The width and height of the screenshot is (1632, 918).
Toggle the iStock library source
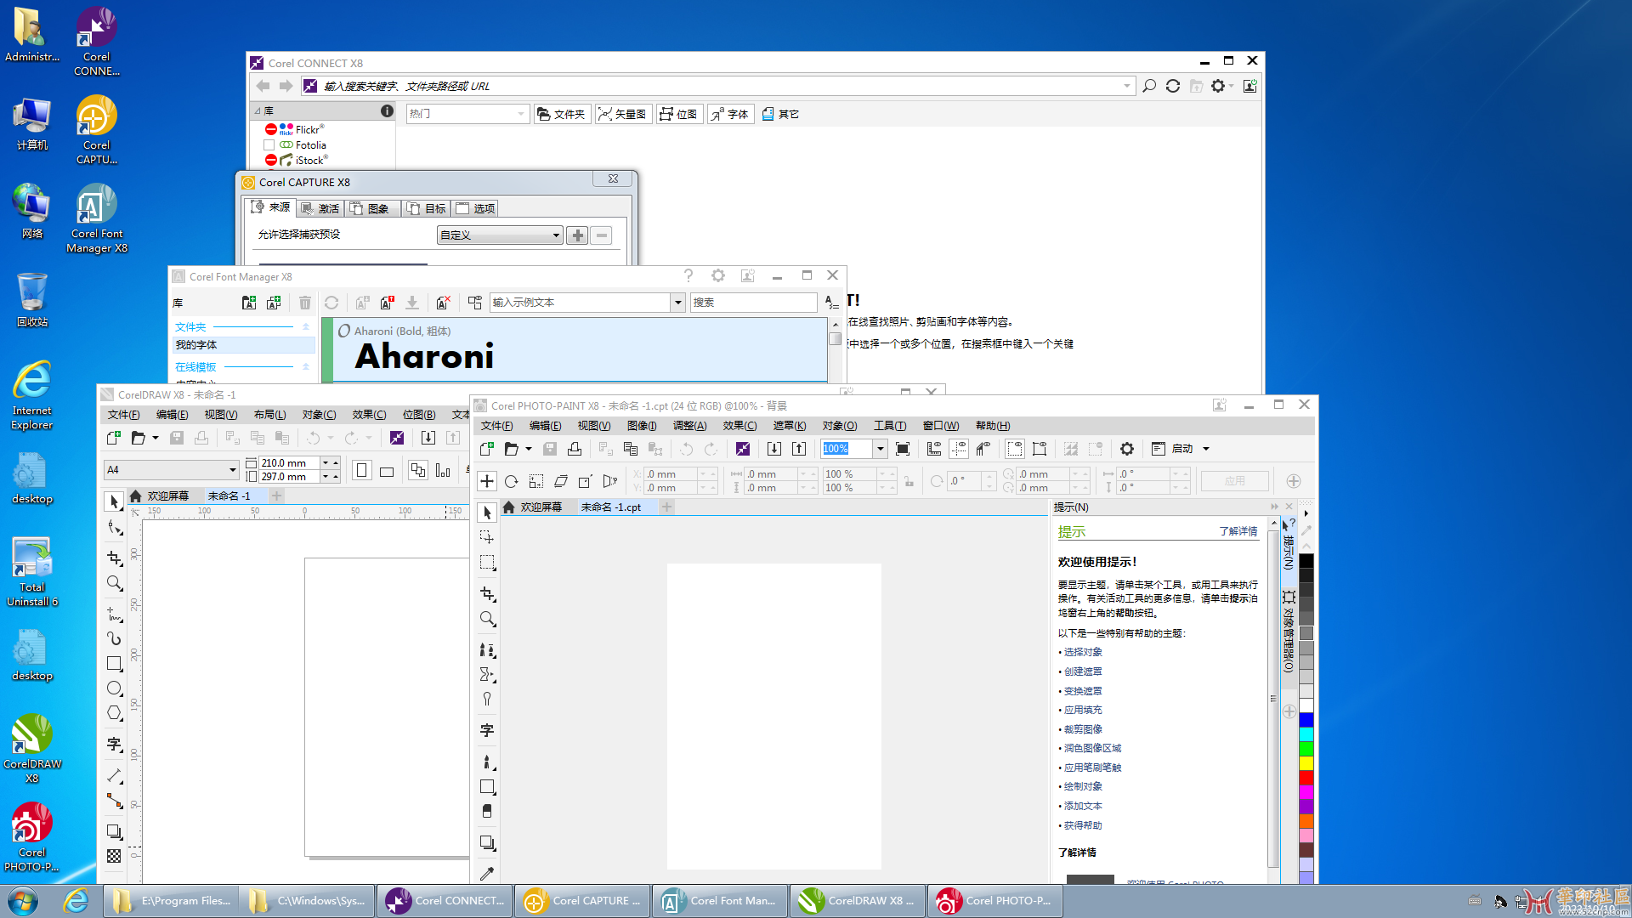(270, 160)
